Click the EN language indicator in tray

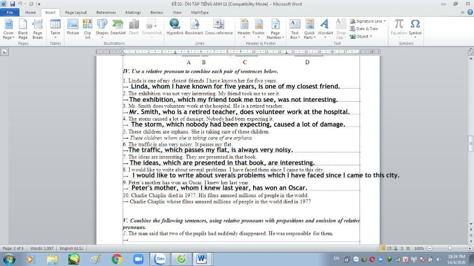tap(337, 259)
